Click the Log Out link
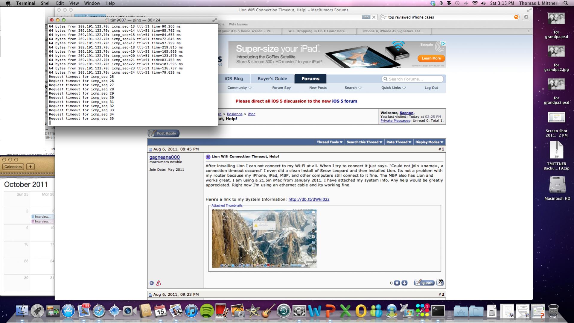Image resolution: width=574 pixels, height=323 pixels. click(431, 88)
